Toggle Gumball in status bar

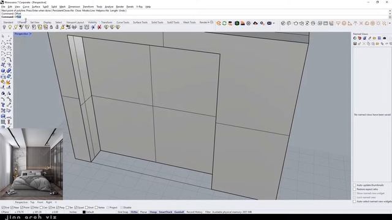(179, 212)
